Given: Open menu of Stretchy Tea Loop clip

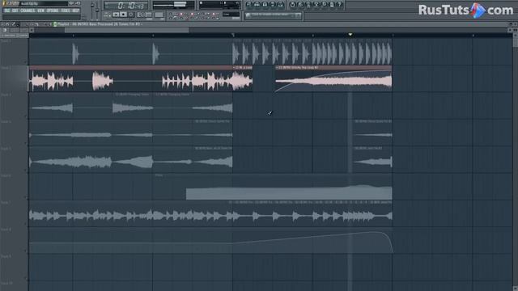Looking at the screenshot, I should 277,68.
